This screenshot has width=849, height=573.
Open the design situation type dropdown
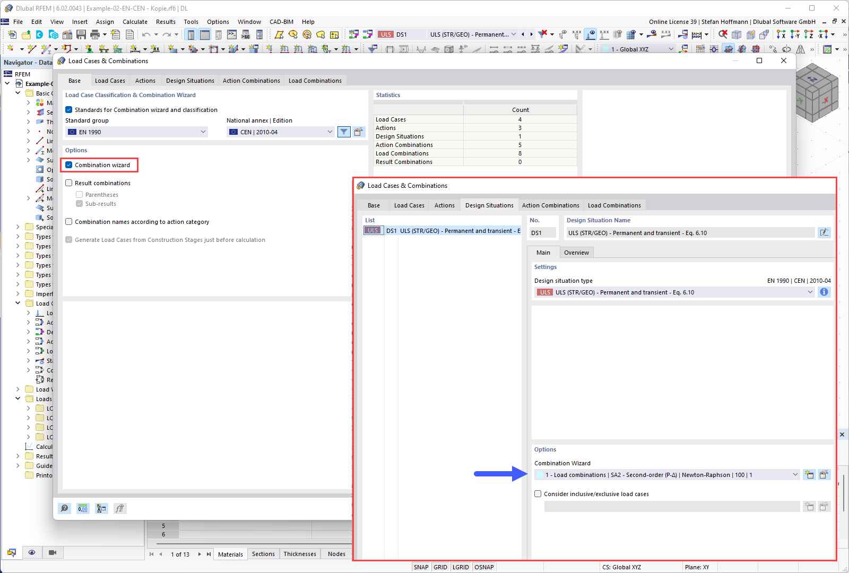point(810,292)
